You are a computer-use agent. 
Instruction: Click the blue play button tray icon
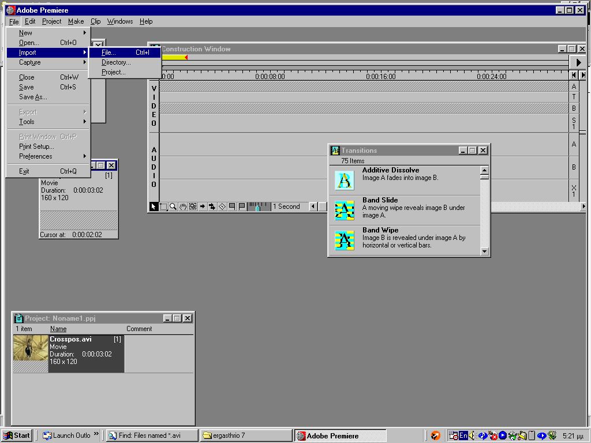[x=503, y=436]
